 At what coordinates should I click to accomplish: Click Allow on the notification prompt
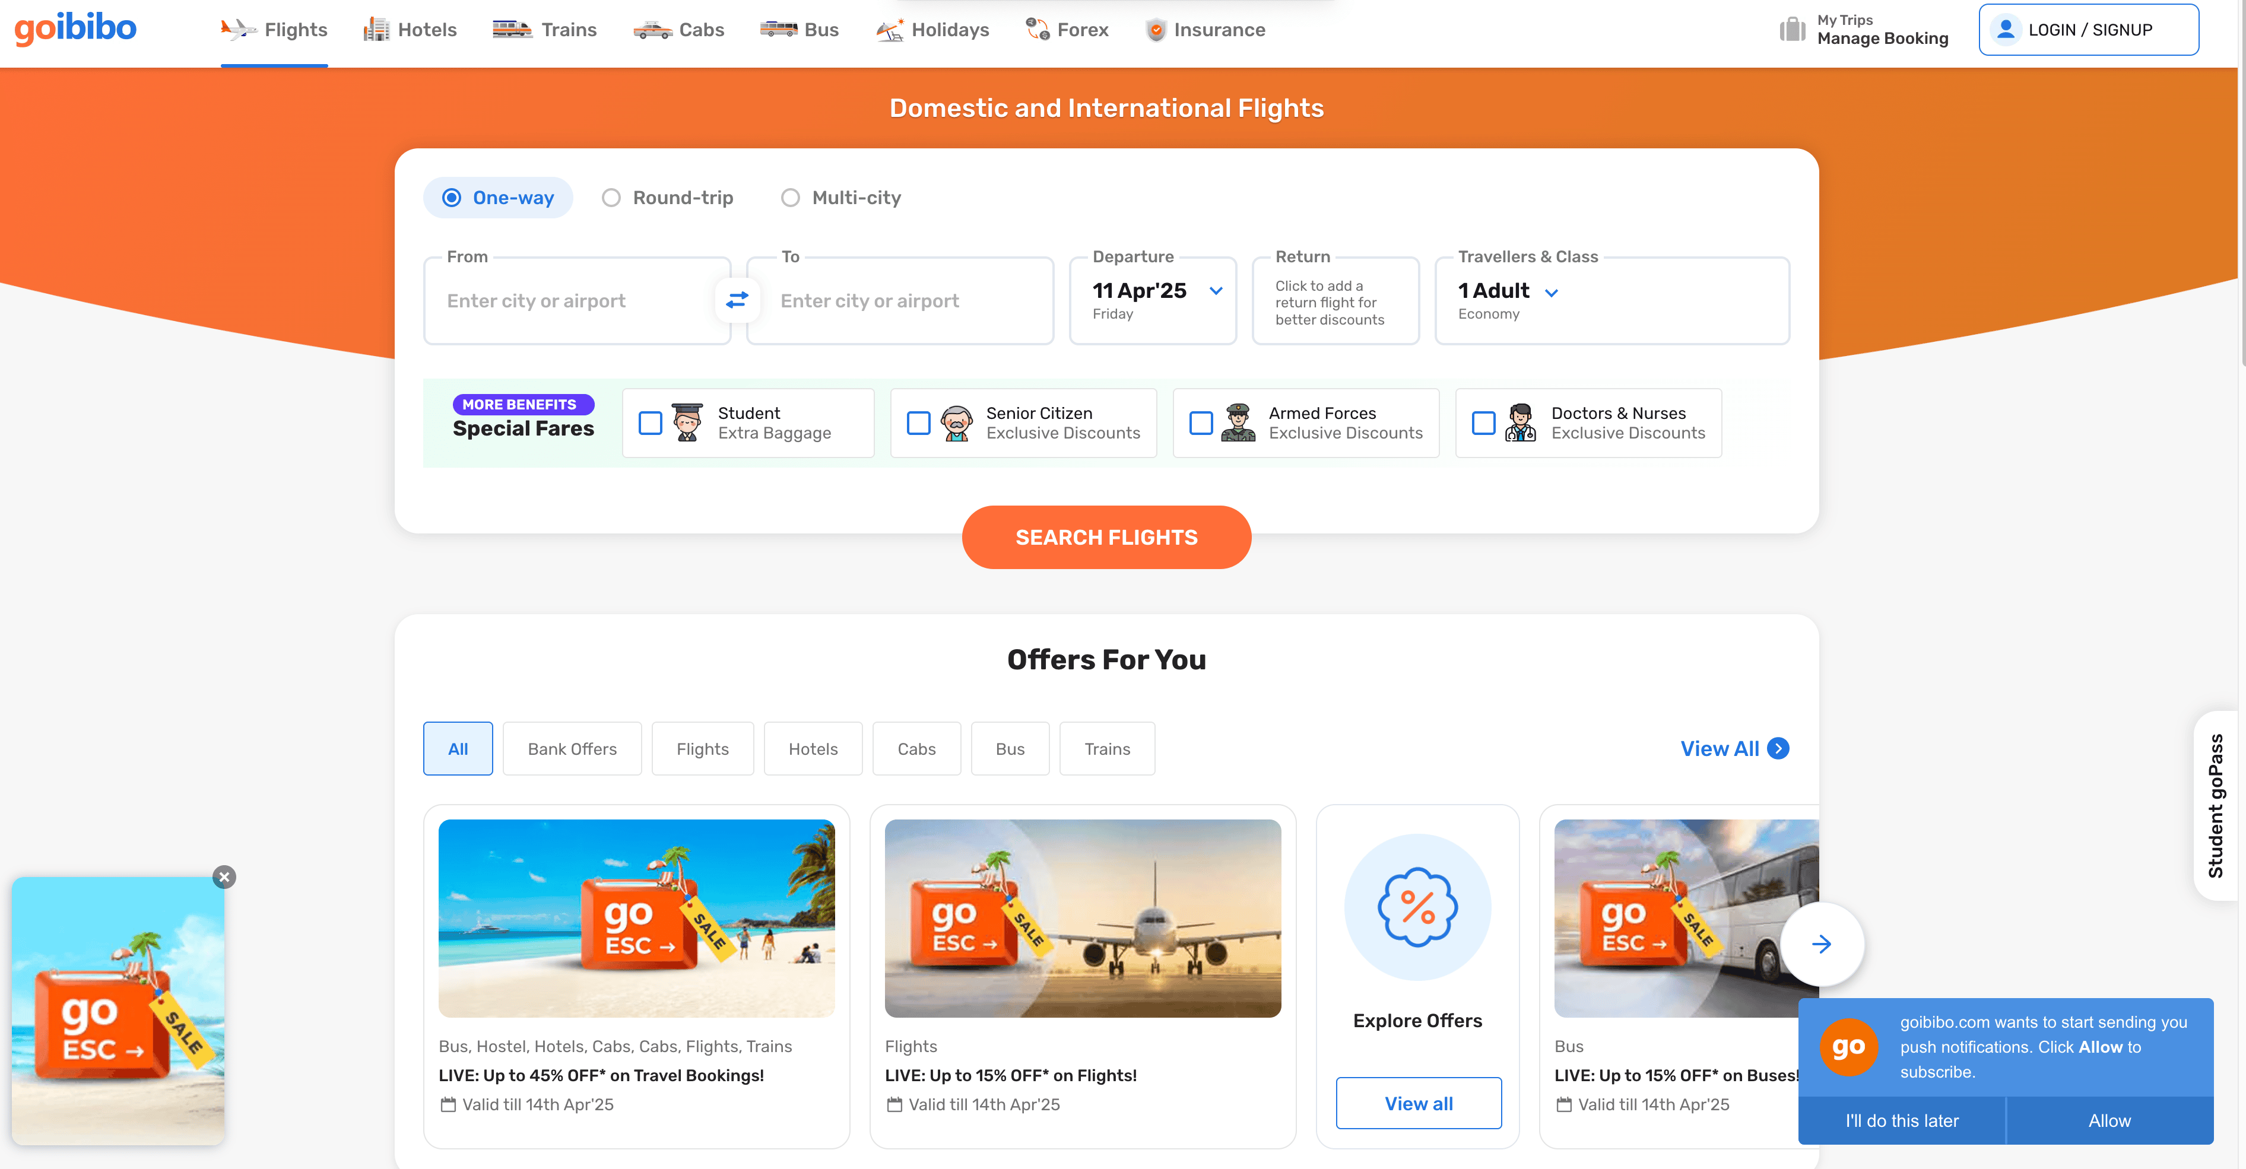tap(2108, 1120)
